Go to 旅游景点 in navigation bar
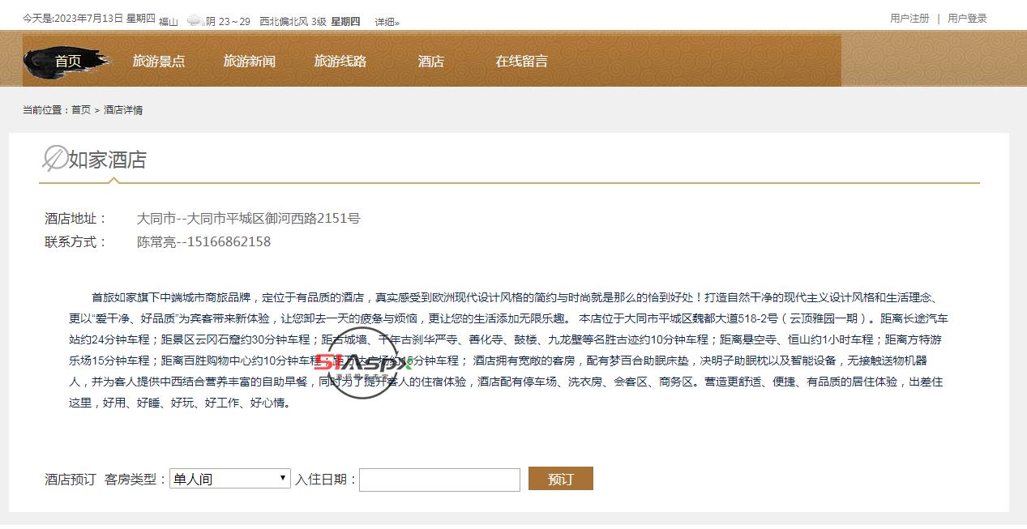The image size is (1027, 529). pos(159,61)
